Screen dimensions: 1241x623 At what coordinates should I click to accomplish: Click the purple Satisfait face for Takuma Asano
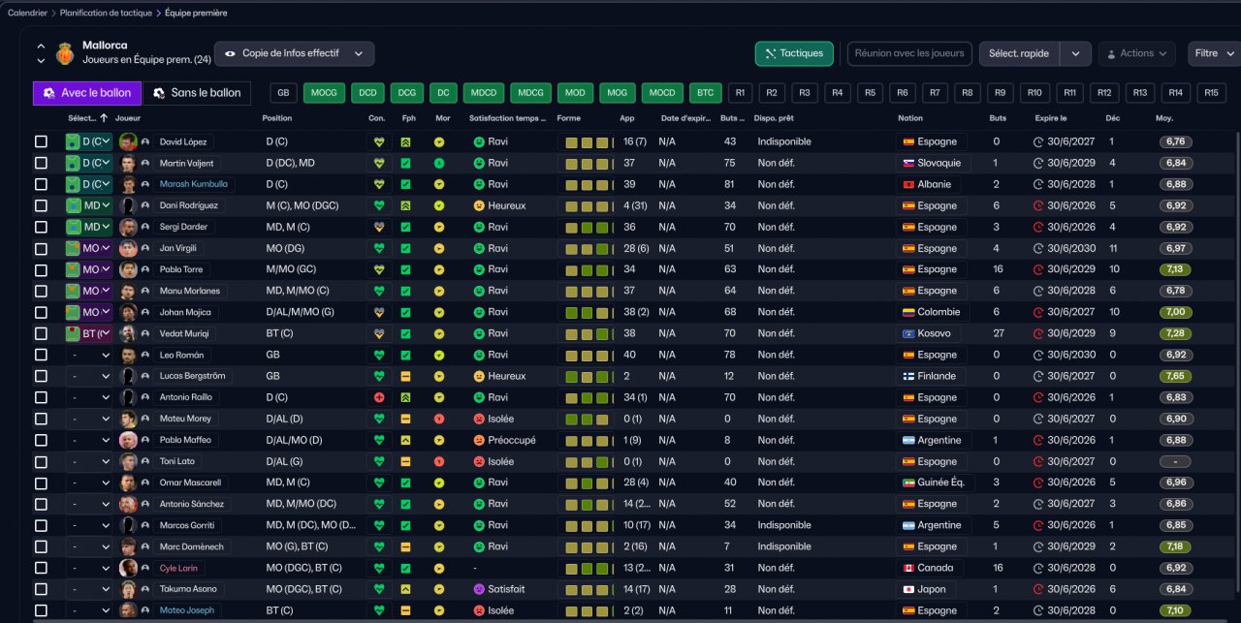click(x=479, y=589)
